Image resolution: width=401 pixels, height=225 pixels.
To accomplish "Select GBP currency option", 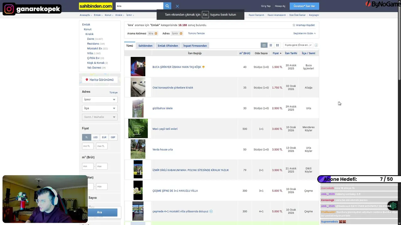I will 113,137.
